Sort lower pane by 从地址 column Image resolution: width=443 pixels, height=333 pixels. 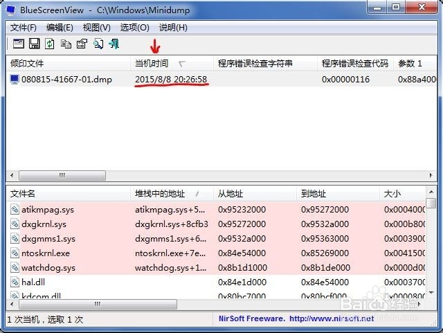click(x=255, y=194)
